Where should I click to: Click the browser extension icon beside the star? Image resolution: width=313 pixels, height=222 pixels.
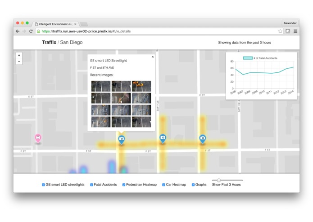tap(288, 31)
